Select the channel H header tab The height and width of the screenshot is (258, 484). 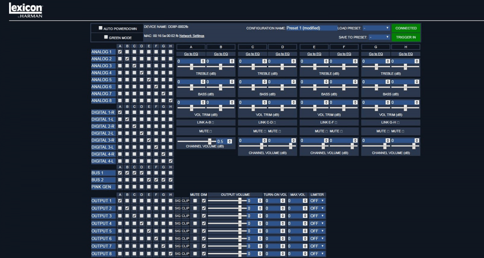[406, 47]
